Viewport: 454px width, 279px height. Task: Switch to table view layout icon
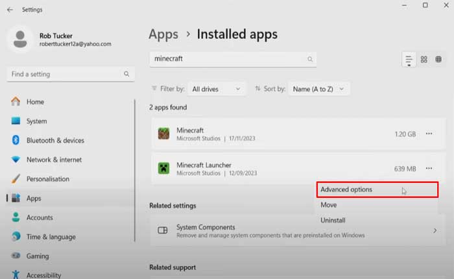click(439, 60)
